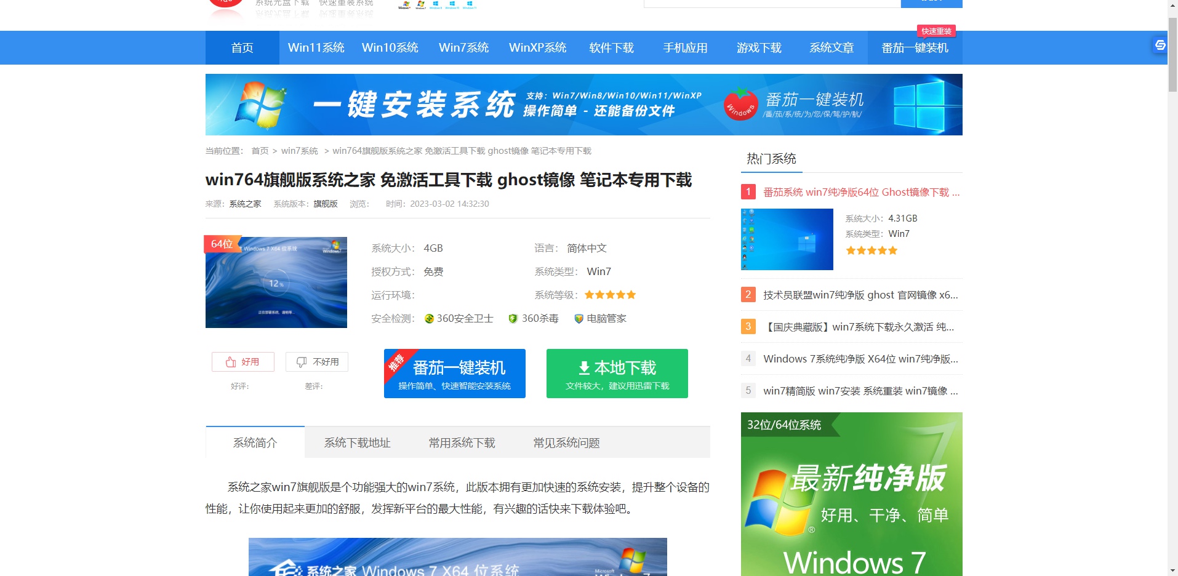1178x576 pixels.
Task: Click the rank 1 red number badge
Action: coord(748,192)
